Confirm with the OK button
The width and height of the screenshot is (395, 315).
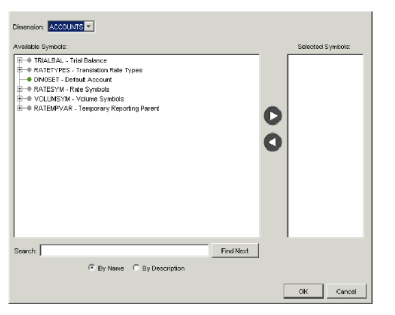[302, 292]
